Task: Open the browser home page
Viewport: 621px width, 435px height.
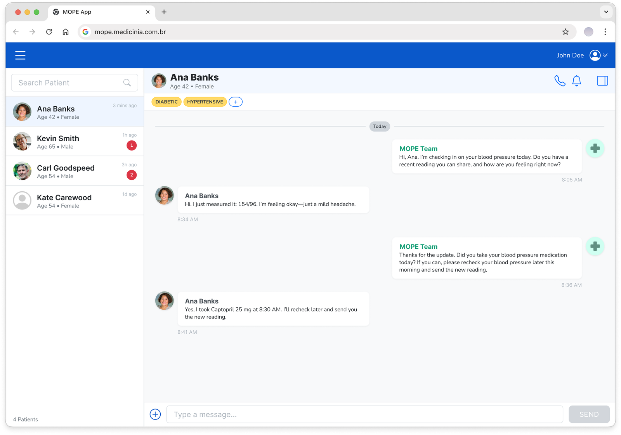Action: tap(66, 32)
